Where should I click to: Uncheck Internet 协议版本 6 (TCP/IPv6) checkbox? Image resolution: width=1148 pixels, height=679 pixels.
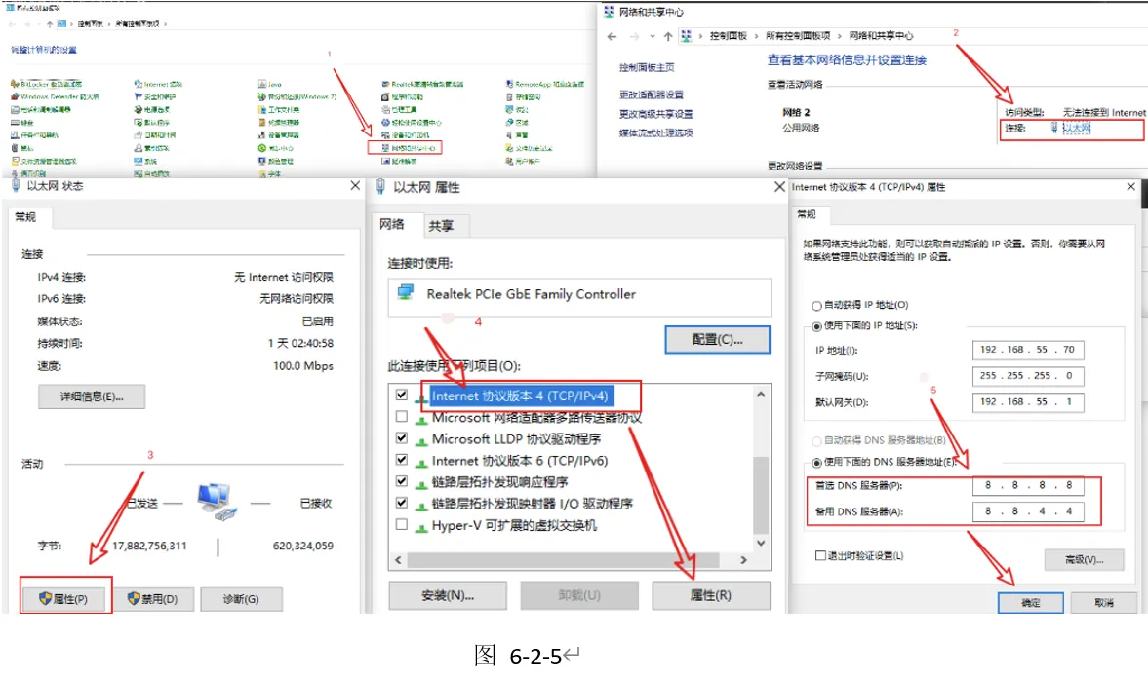pos(402,461)
